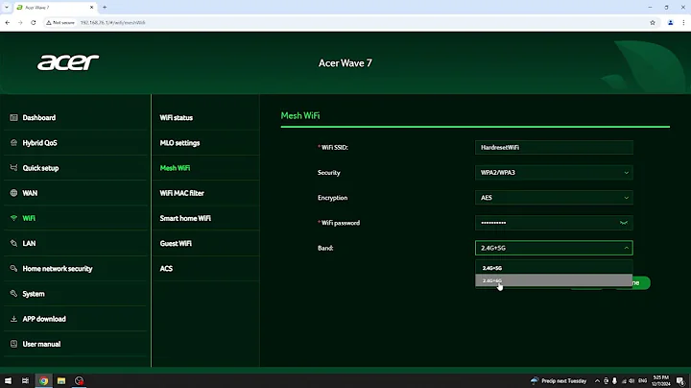
Task: Open the taskbar clock and date
Action: coord(661,380)
